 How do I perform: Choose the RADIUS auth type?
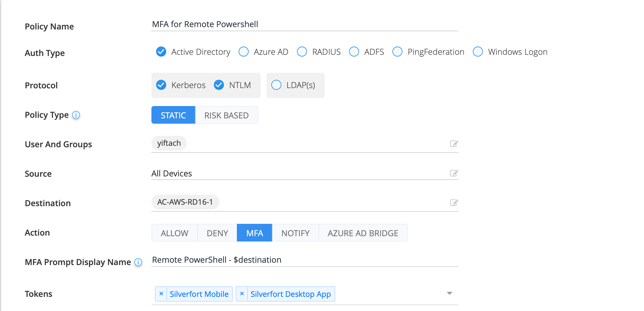[302, 52]
